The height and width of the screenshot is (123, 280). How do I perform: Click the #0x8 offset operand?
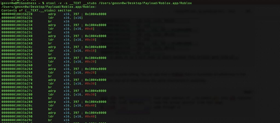(89, 29)
